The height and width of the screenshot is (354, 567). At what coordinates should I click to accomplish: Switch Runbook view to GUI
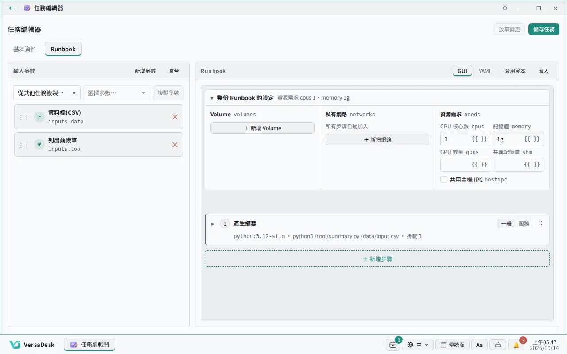click(462, 71)
